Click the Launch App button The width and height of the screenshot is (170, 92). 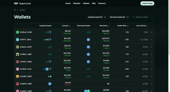[x=147, y=3]
